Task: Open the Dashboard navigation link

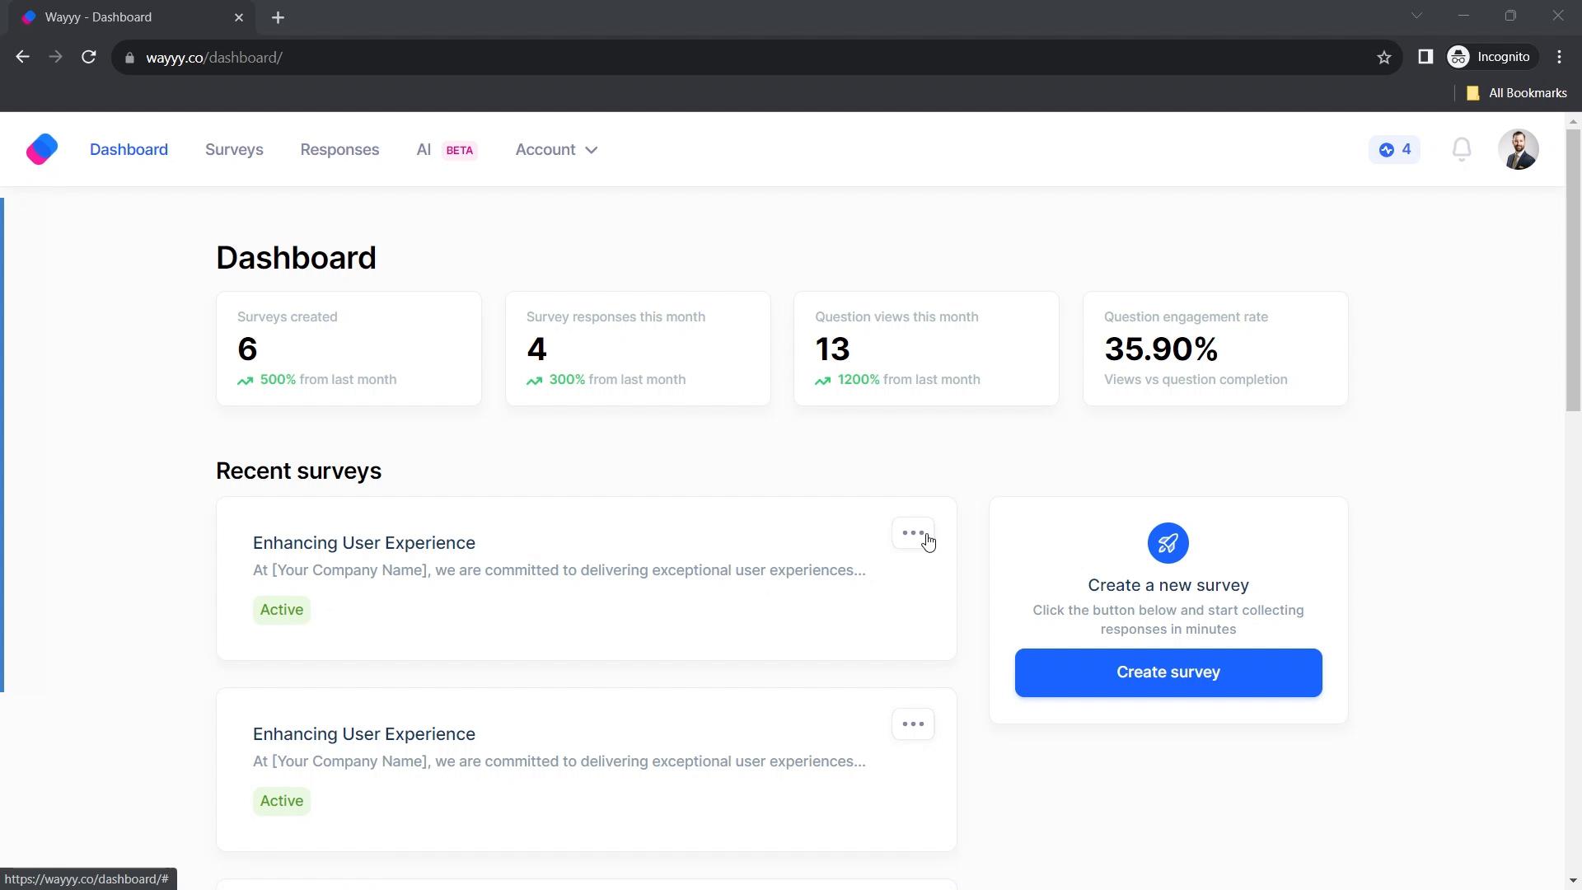Action: (x=129, y=149)
